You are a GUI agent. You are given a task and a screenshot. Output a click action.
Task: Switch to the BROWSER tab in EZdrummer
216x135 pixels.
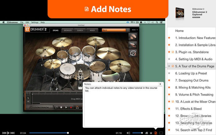(68, 30)
